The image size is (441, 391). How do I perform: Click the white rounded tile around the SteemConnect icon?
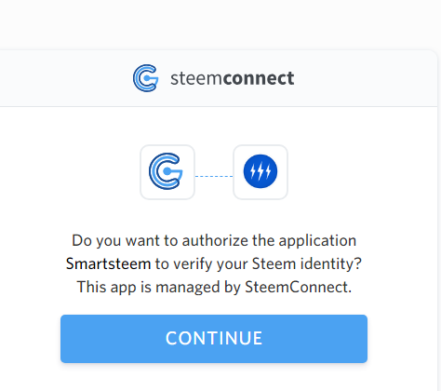(x=167, y=172)
